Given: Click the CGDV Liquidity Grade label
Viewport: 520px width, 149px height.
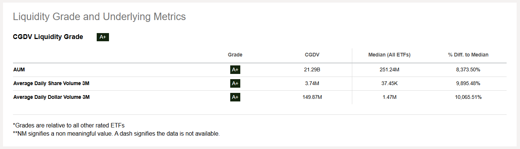Looking at the screenshot, I should (x=48, y=37).
